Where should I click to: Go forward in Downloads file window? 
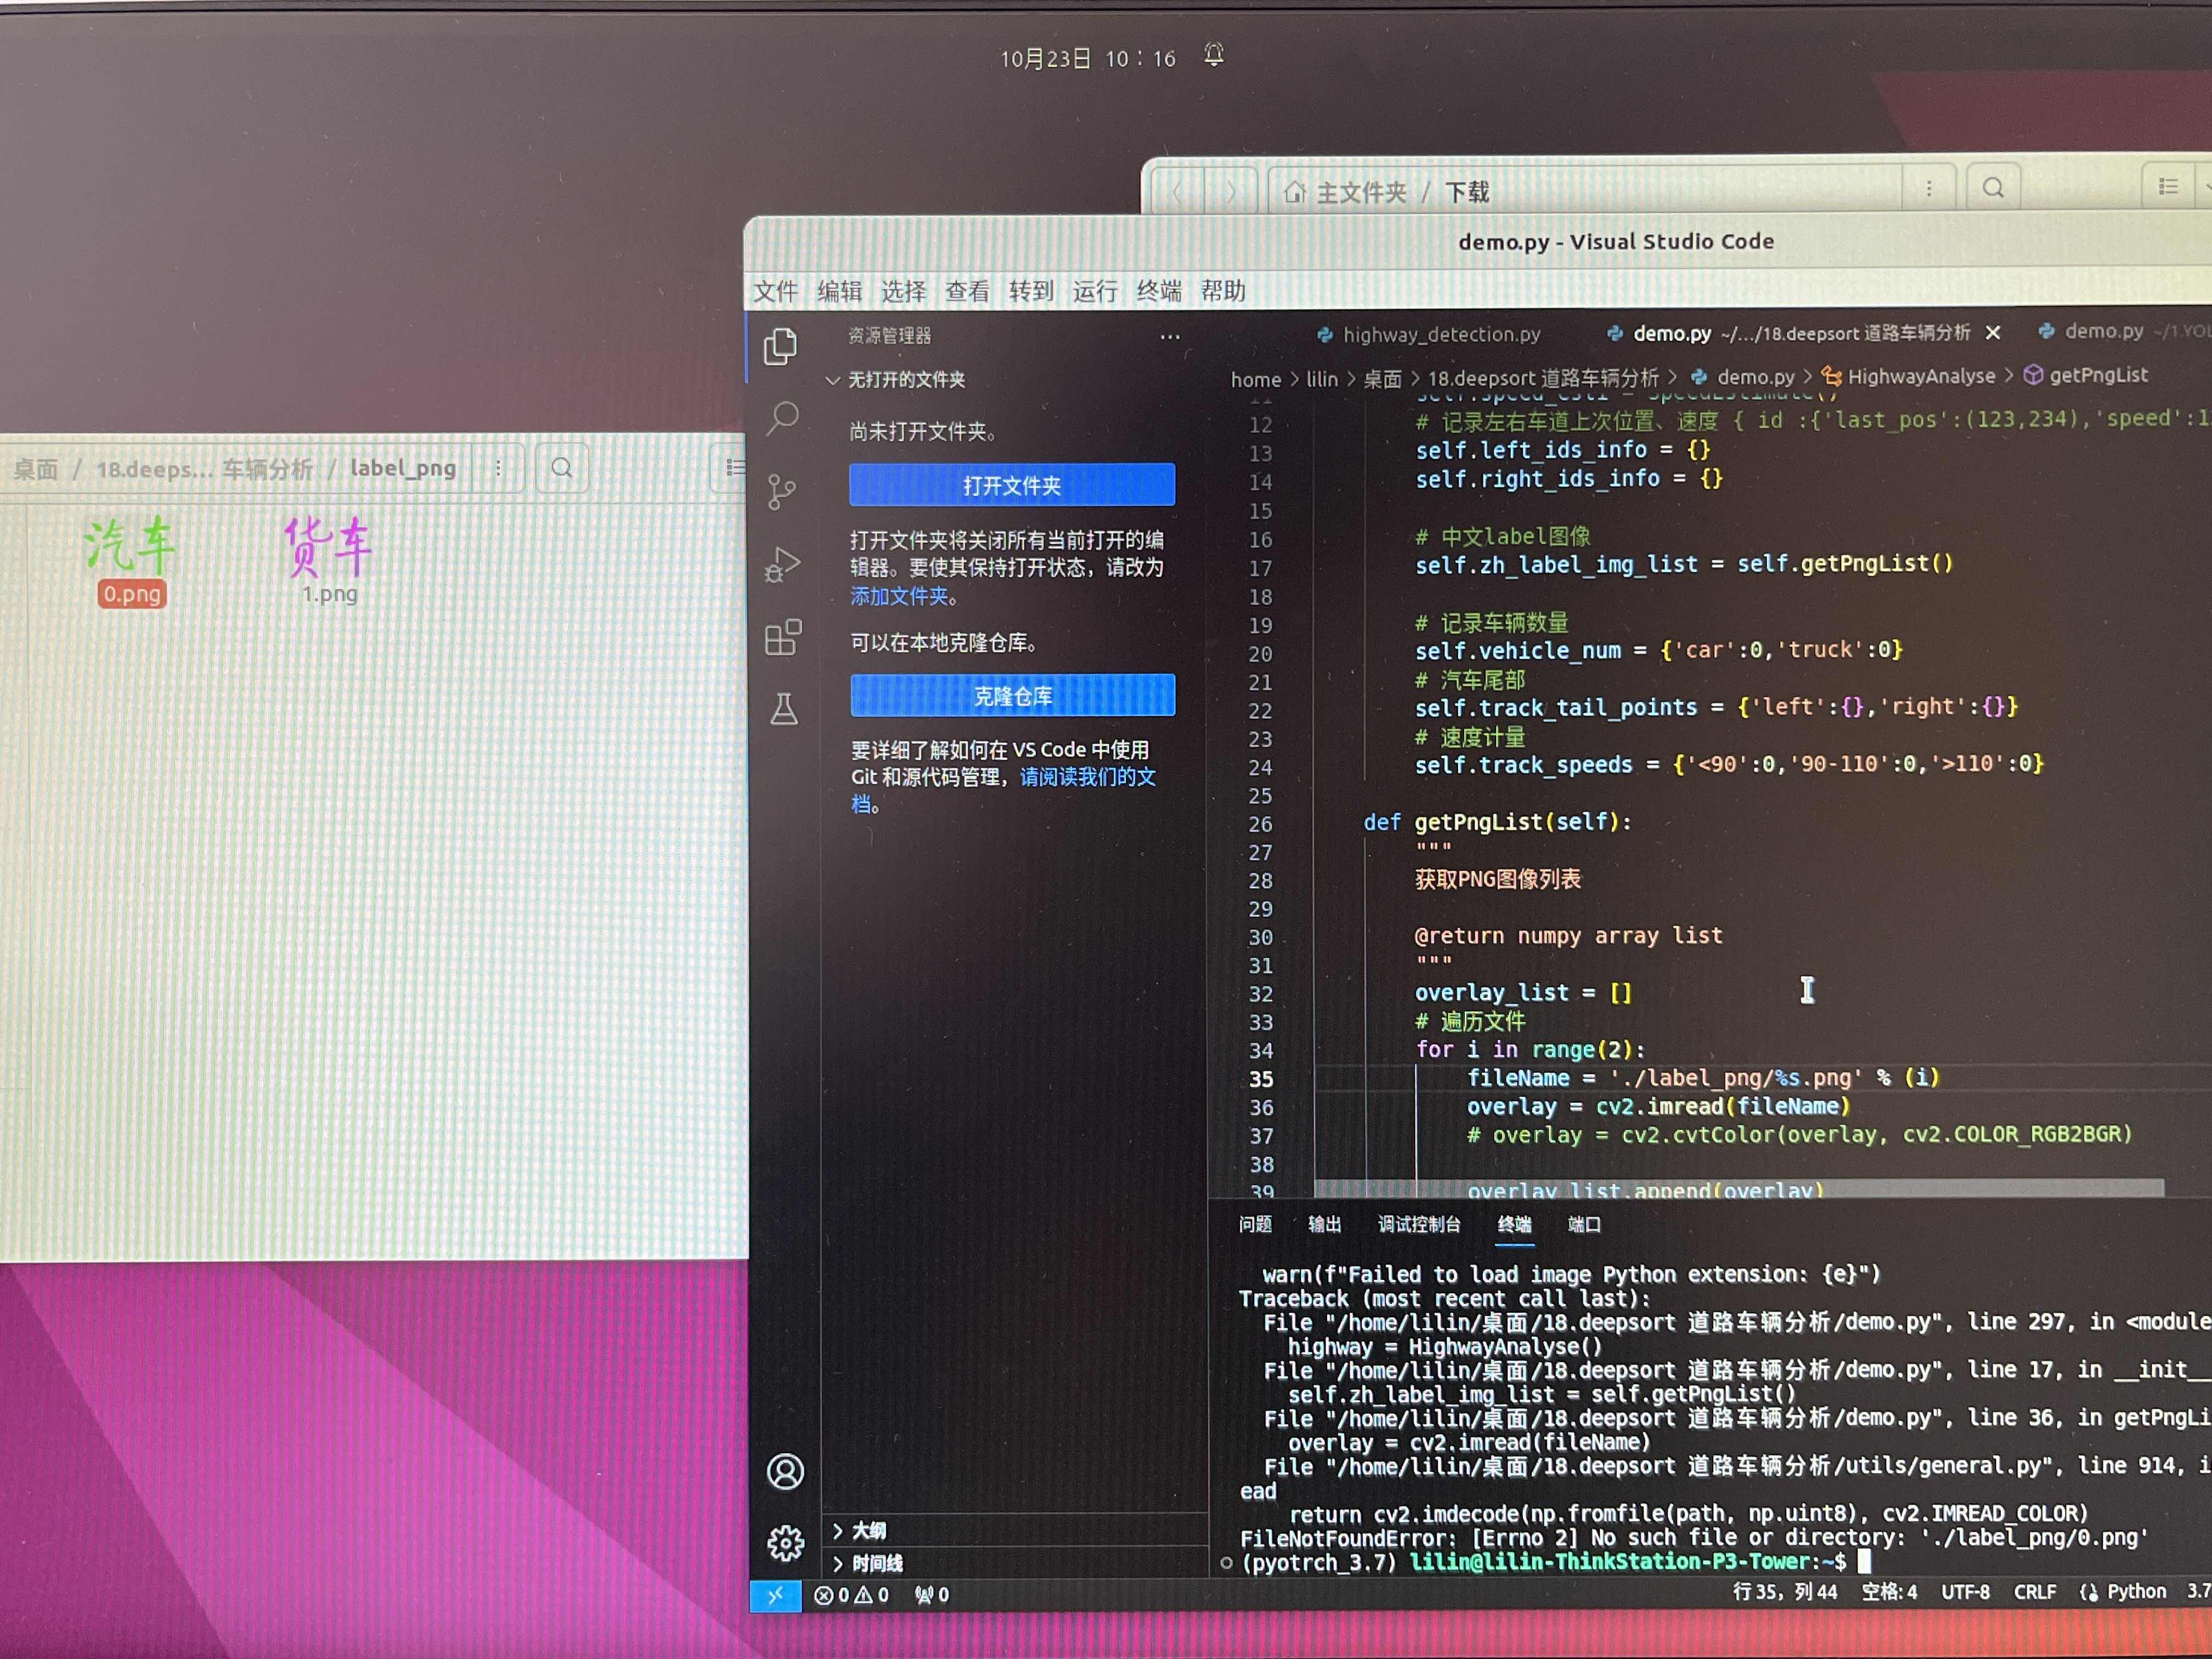tap(1231, 191)
